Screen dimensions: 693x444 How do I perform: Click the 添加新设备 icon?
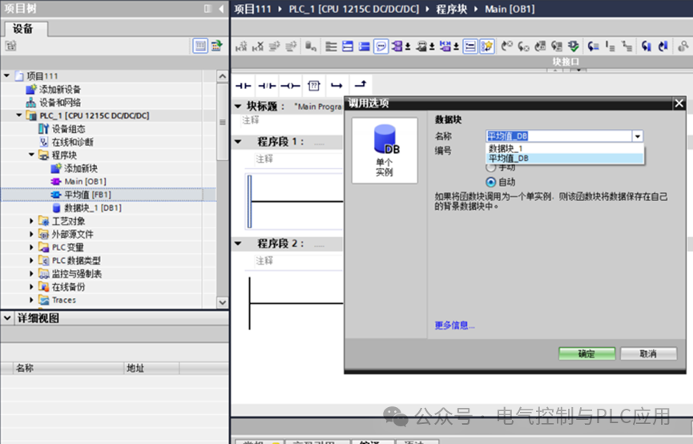click(31, 89)
